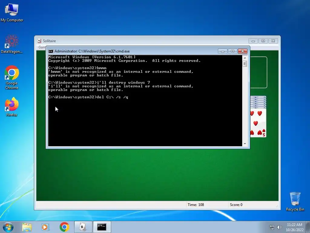Click the Solitaire title bar card icon
Screen dimensions: 310x233
(39, 41)
